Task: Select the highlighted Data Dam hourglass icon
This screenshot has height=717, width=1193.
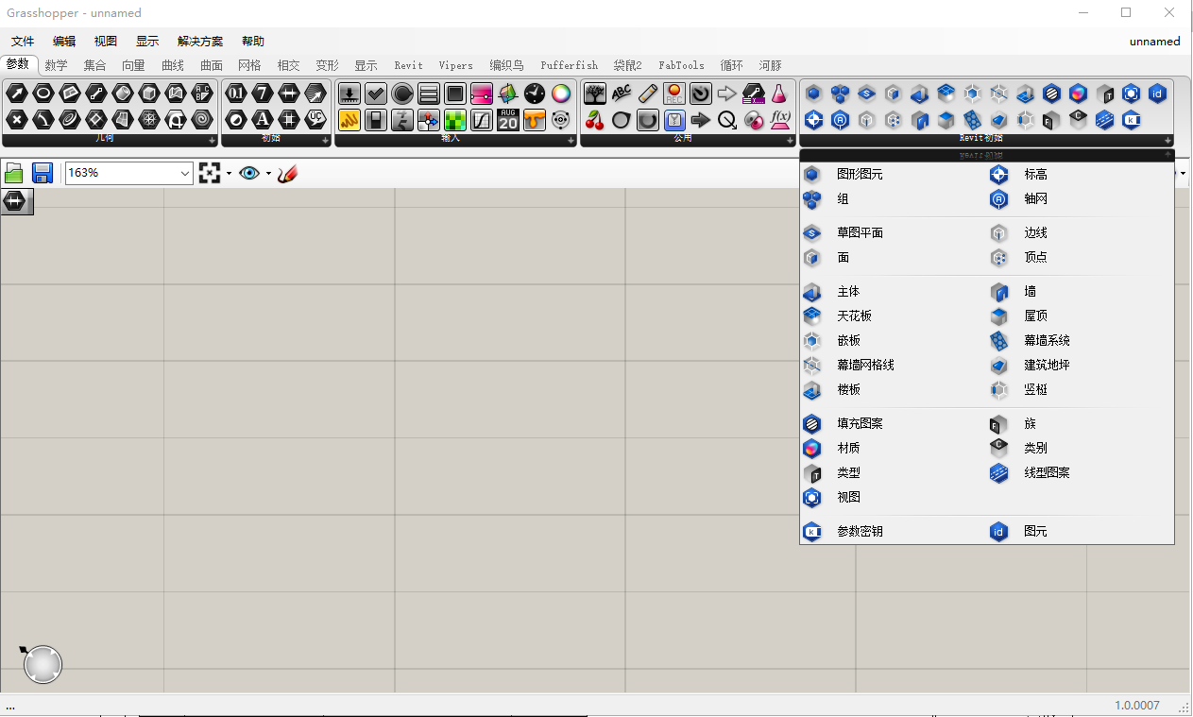Action: (674, 120)
